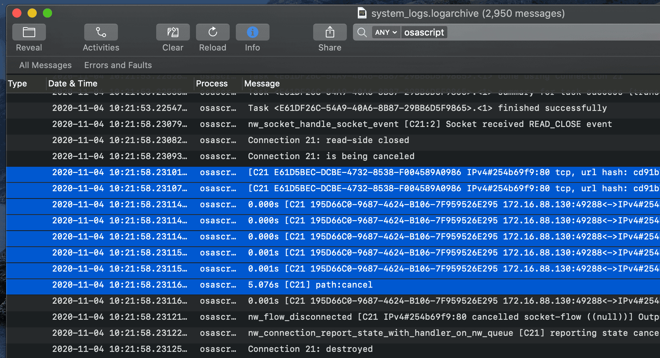The height and width of the screenshot is (358, 660).
Task: Select the osascript search token
Action: [424, 33]
